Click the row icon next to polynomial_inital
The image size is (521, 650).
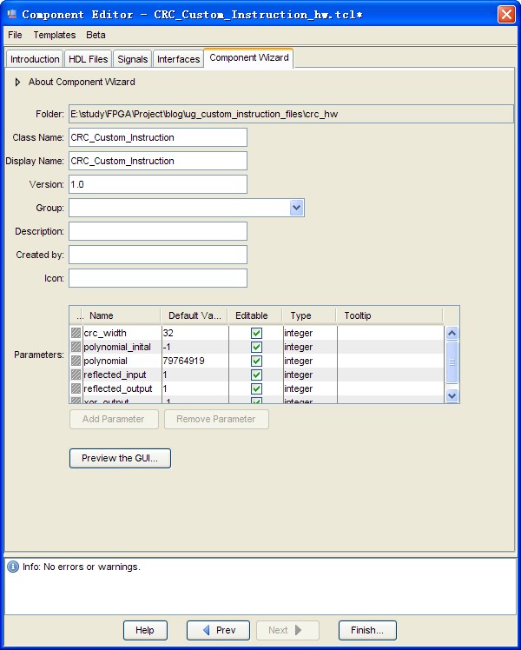(76, 347)
